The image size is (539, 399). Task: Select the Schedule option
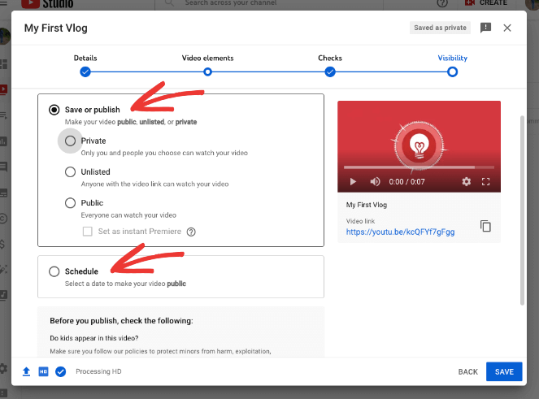[x=54, y=271]
